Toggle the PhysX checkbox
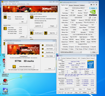The image size is (105, 96). 84,49
